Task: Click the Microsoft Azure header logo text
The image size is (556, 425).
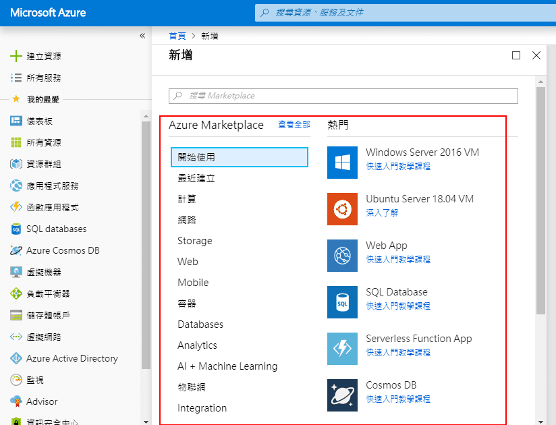Action: [x=48, y=13]
